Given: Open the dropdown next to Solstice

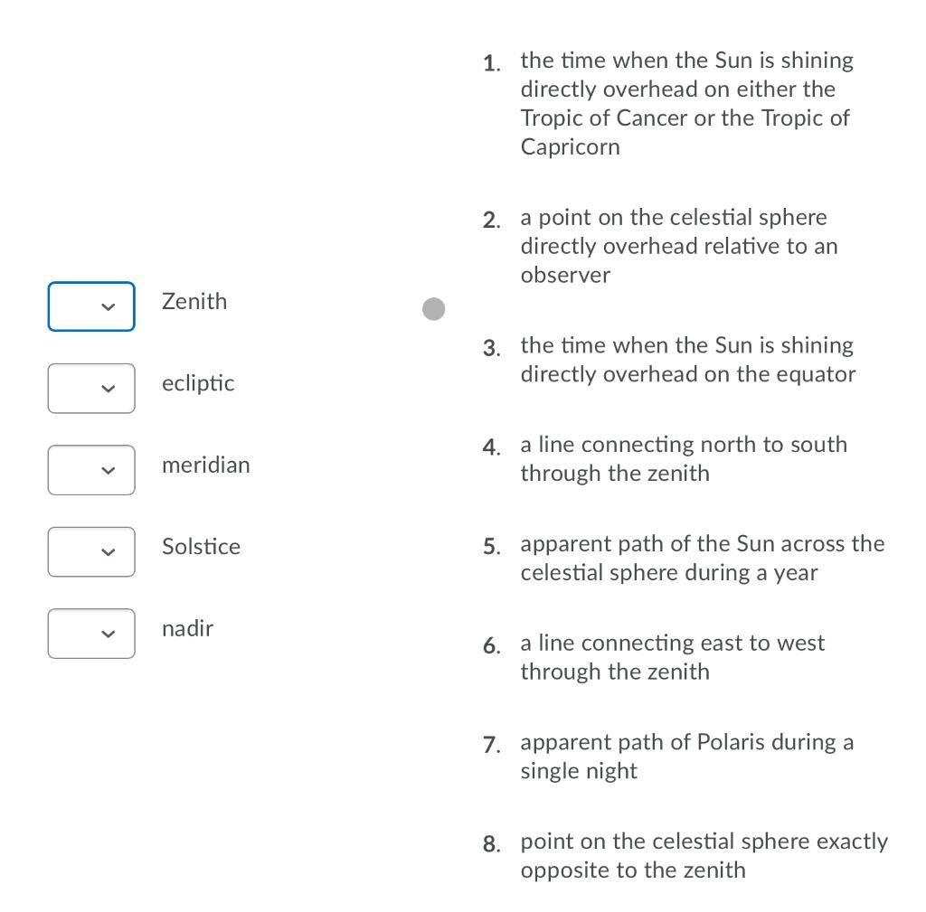Looking at the screenshot, I should pyautogui.click(x=90, y=551).
